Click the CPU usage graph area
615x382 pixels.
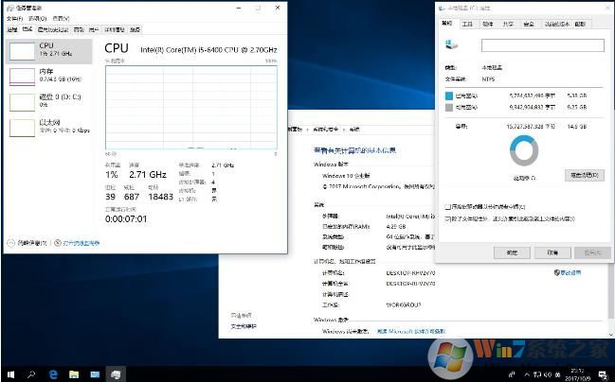191,107
